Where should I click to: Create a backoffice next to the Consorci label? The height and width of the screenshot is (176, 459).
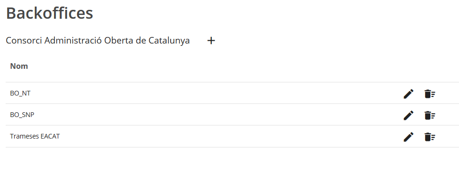211,41
